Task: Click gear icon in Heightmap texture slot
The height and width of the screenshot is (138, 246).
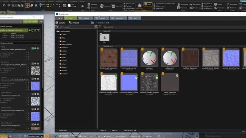Action: coord(35,64)
